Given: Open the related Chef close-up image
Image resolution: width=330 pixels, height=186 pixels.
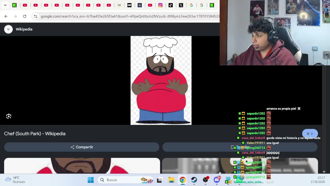Looking at the screenshot, I should [x=82, y=166].
